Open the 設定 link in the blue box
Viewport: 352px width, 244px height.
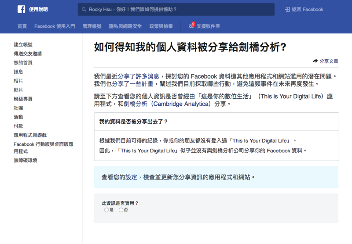[131, 177]
